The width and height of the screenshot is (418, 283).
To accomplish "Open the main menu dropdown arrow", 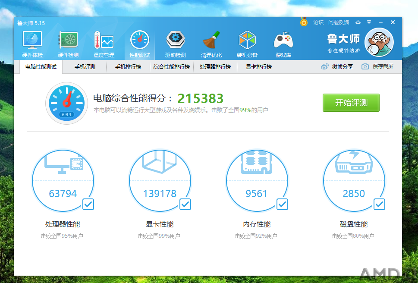I will [369, 22].
